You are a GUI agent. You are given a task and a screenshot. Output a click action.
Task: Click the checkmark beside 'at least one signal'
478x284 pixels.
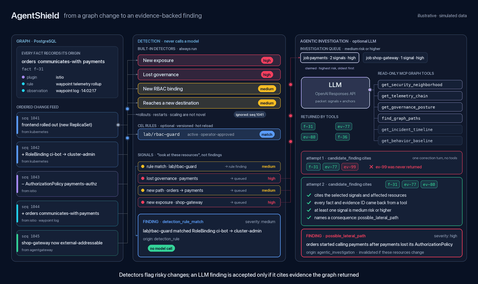309,210
